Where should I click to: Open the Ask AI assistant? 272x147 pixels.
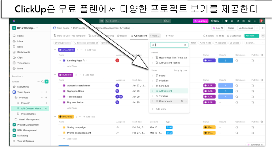tap(218, 28)
